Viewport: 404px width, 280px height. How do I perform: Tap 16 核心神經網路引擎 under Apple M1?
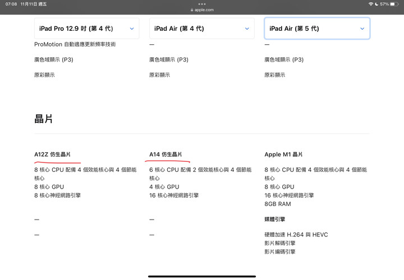[x=289, y=195]
